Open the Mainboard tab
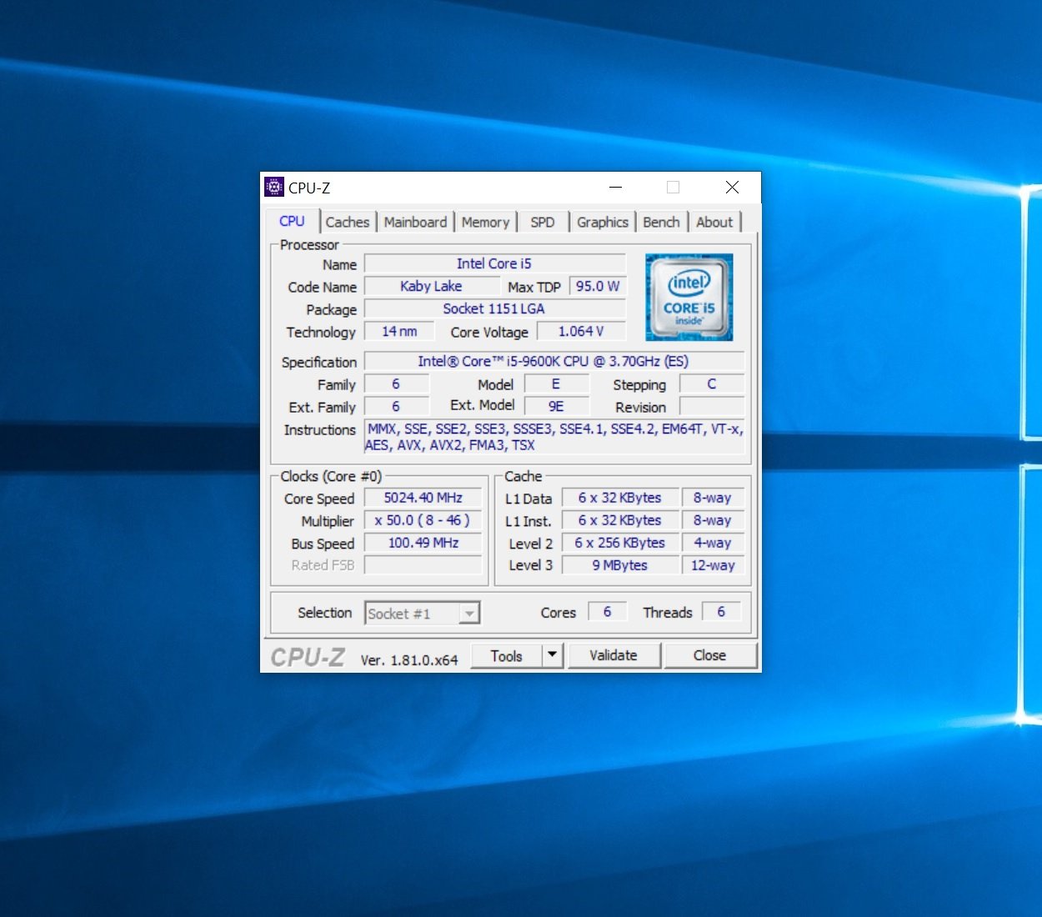Screen dimensions: 1042x917 (x=415, y=223)
